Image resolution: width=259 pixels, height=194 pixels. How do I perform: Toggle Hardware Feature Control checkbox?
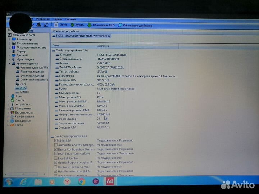(55, 167)
